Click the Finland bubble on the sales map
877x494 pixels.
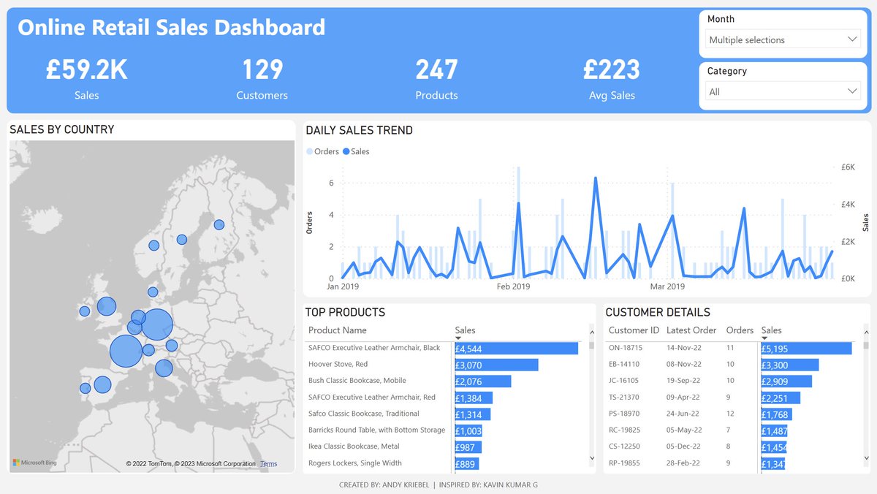(218, 223)
